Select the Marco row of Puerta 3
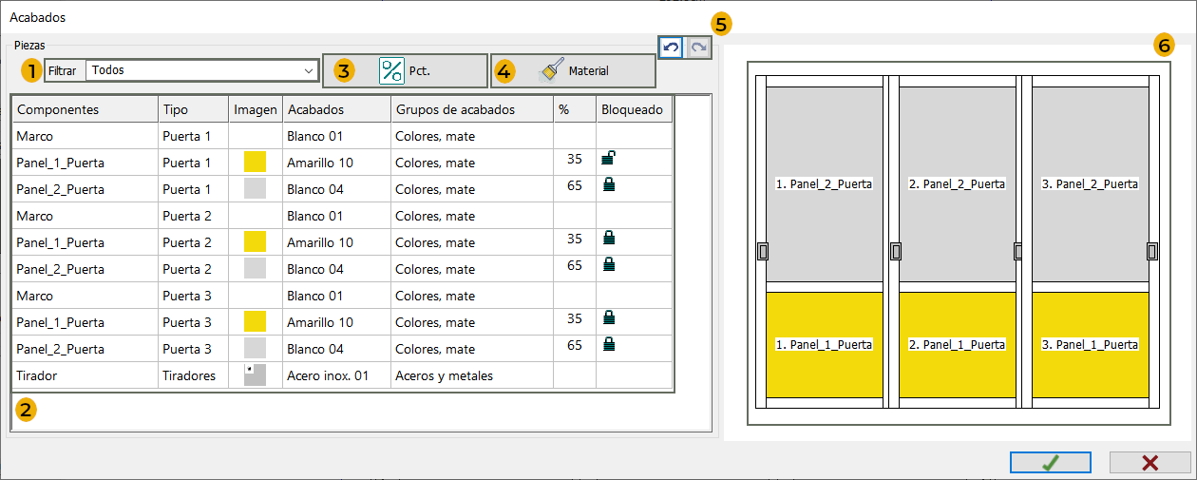Viewport: 1197px width, 480px height. click(343, 296)
